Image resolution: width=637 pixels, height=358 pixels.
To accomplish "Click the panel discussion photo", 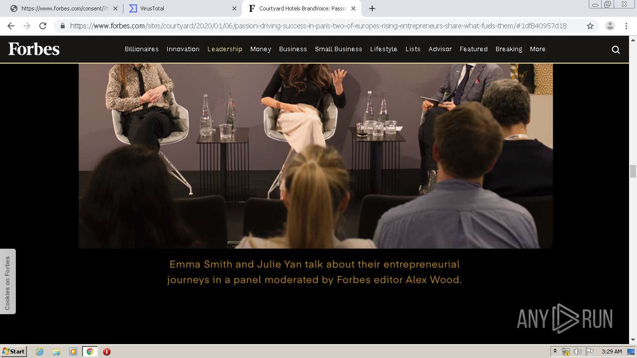I will [x=316, y=156].
